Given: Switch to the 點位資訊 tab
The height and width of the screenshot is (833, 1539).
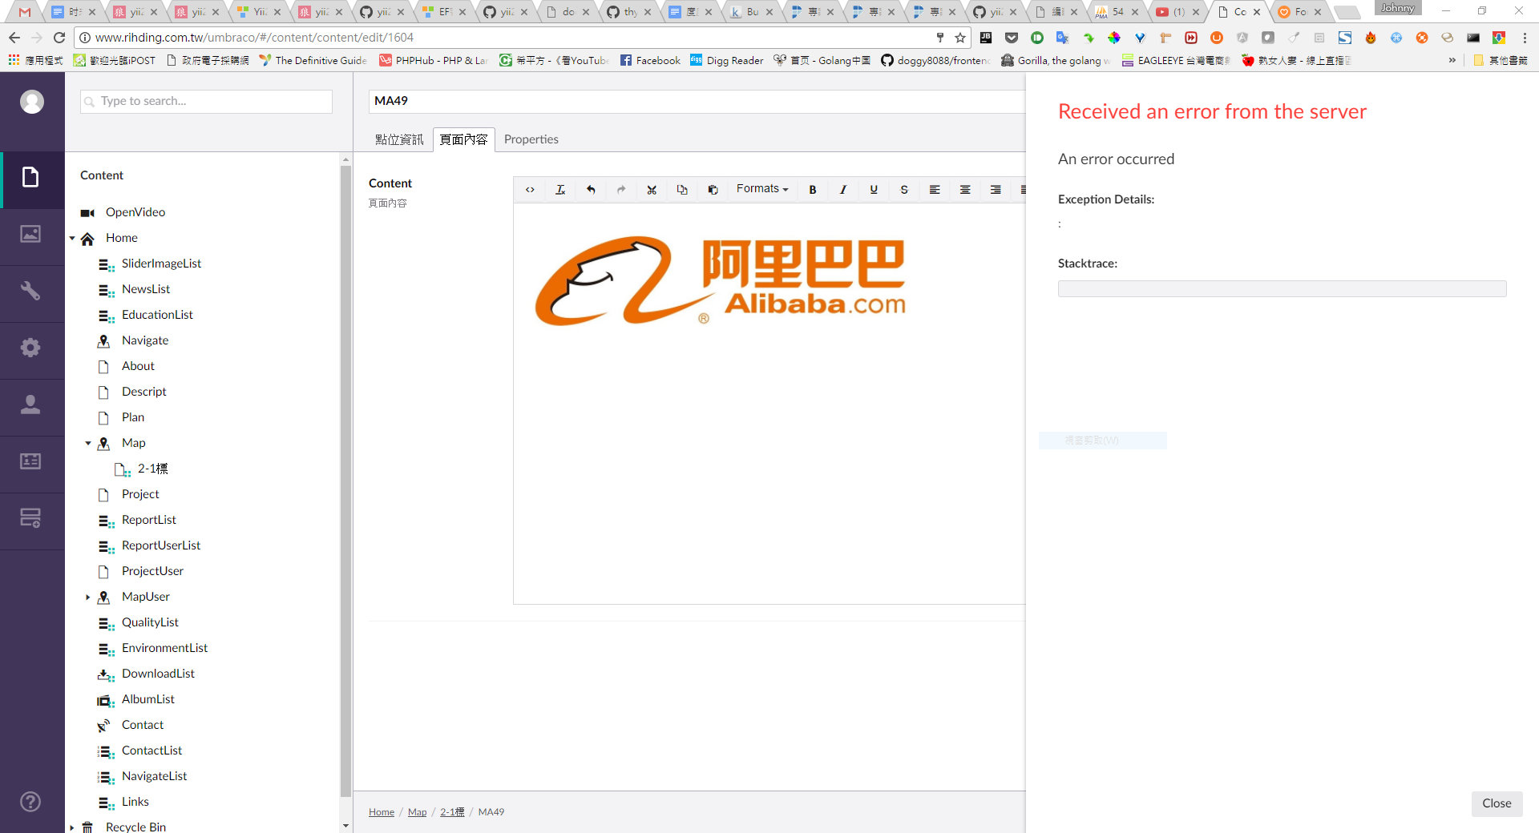Looking at the screenshot, I should (399, 139).
